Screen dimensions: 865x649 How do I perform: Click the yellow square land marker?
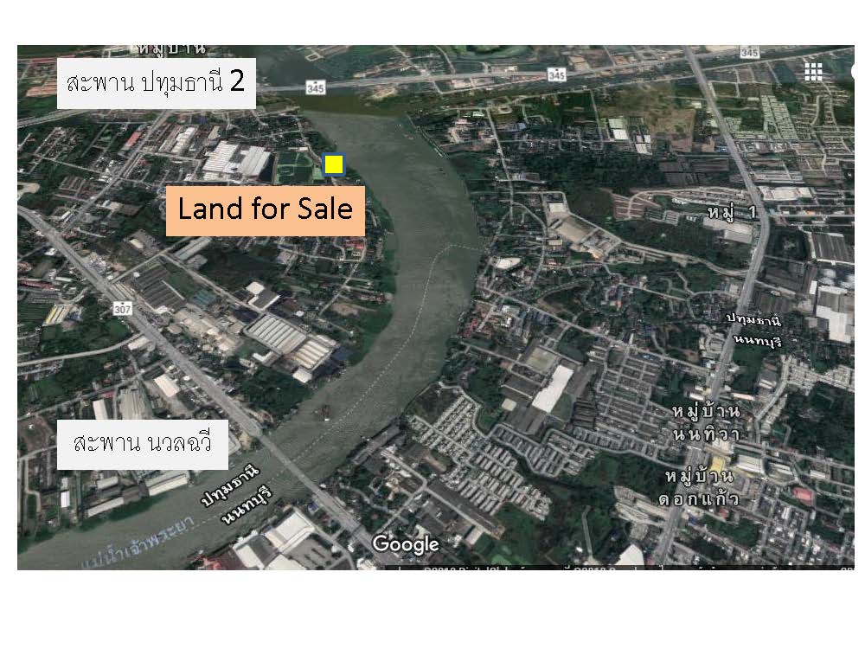(333, 164)
